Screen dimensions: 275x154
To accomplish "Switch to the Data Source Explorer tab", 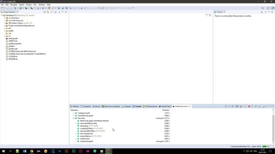I will point(111,107).
